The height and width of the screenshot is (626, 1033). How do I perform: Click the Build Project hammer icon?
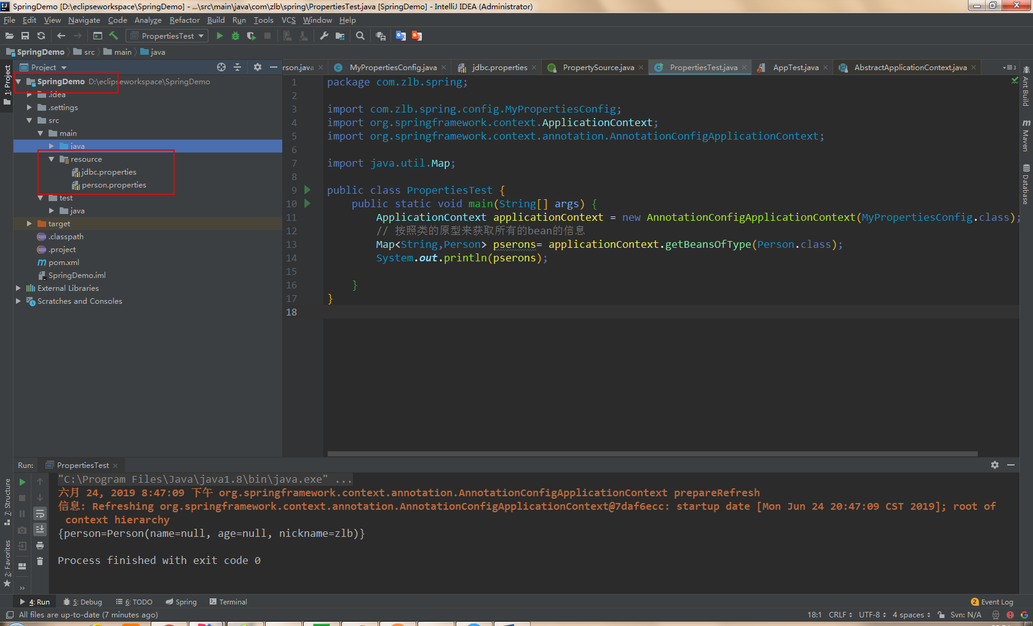114,36
